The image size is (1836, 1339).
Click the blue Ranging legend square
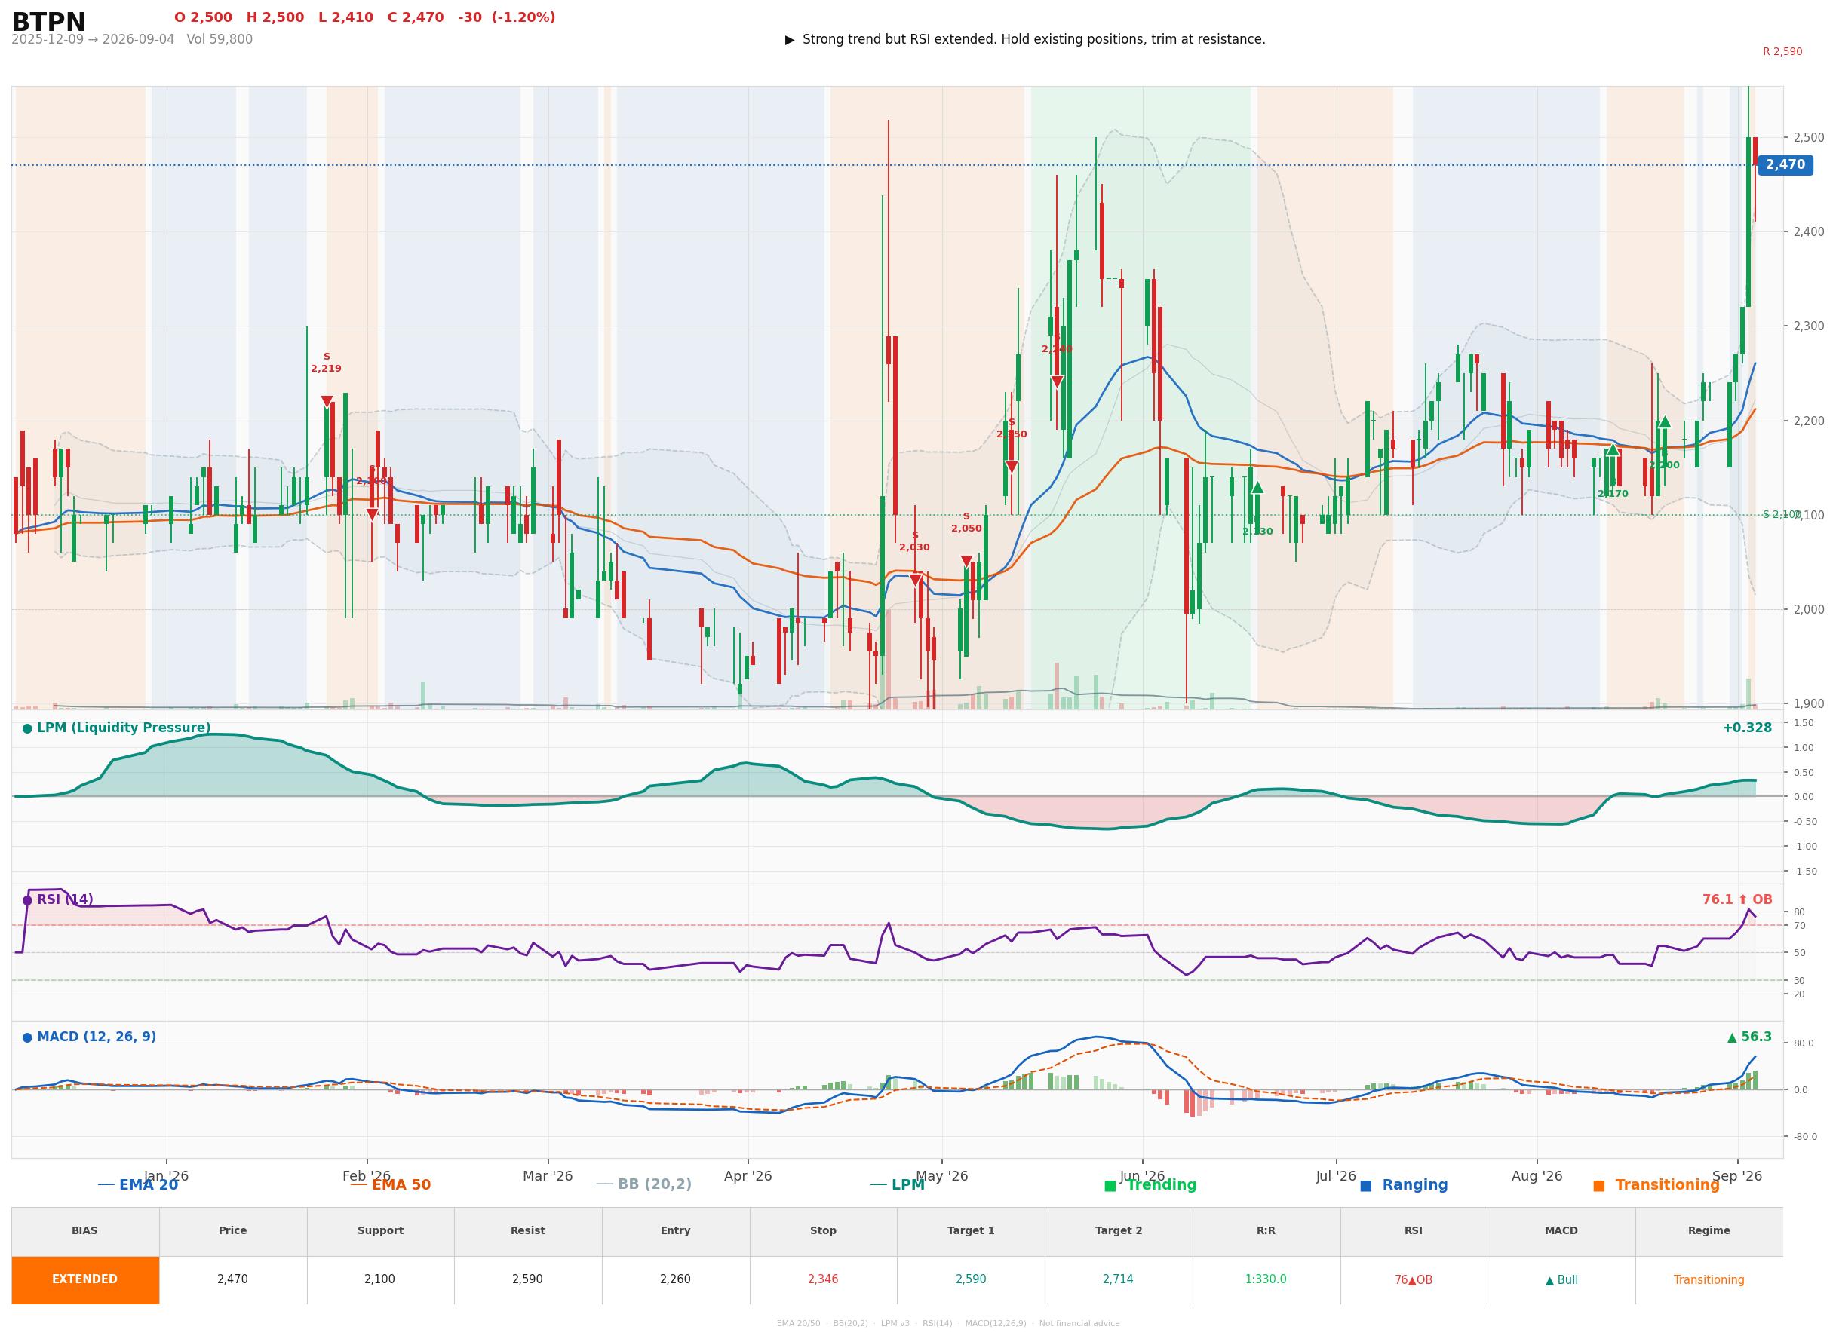1365,1186
